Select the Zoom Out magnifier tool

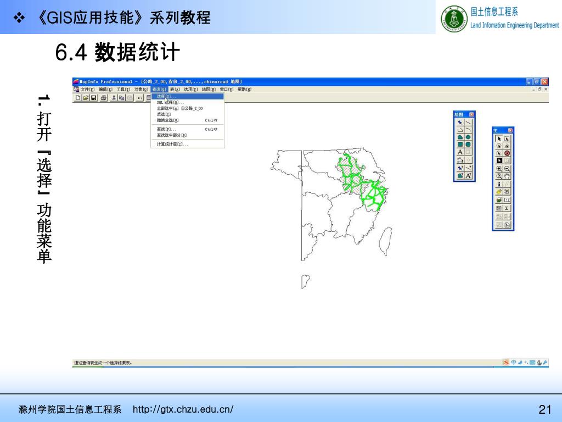507,169
